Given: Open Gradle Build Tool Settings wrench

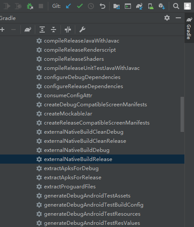Looking at the screenshot, I should 82,30.
